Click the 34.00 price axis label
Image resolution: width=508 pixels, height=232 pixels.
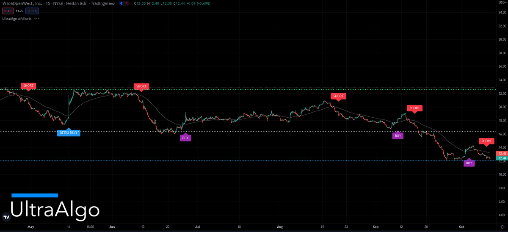(x=503, y=13)
